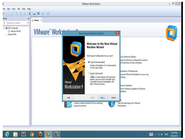This screenshot has height=139, width=185.
Task: Click the Power On play toolbar icon
Action: point(4,14)
